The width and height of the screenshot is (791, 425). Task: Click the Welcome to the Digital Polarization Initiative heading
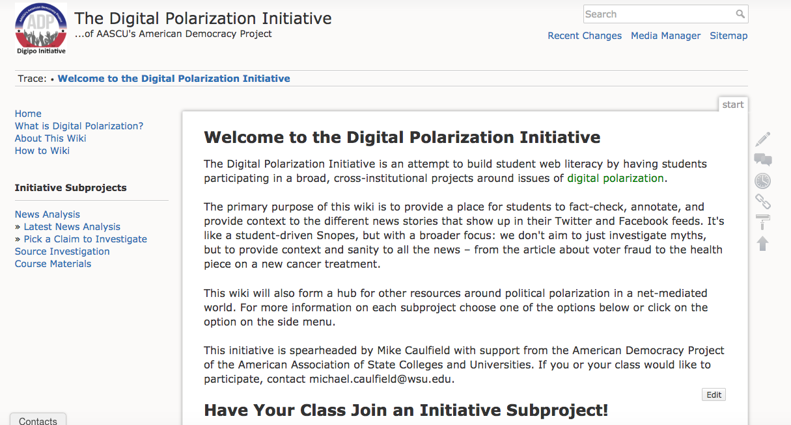pyautogui.click(x=402, y=138)
